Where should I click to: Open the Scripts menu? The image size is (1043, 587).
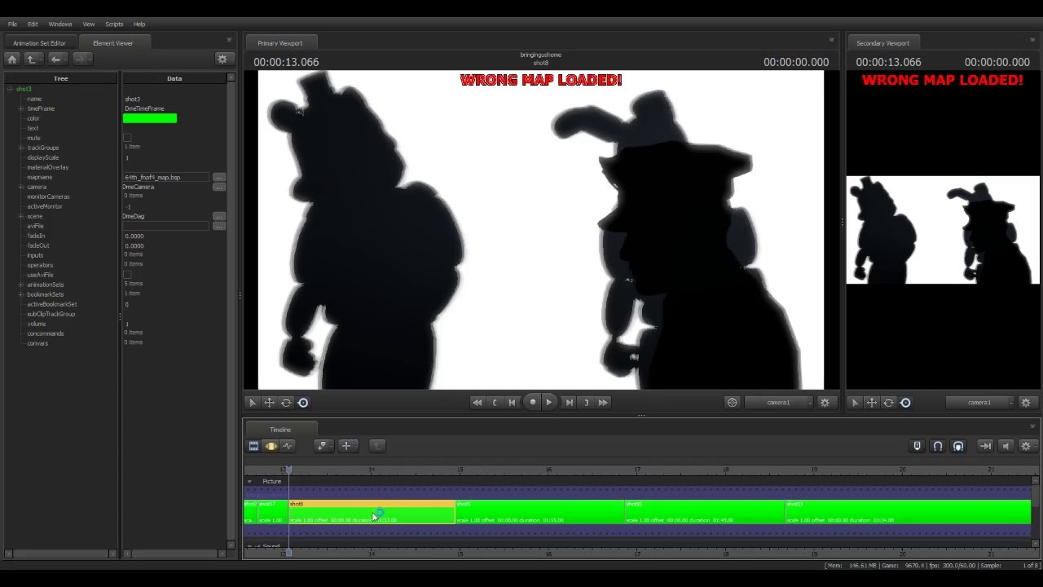pos(114,24)
